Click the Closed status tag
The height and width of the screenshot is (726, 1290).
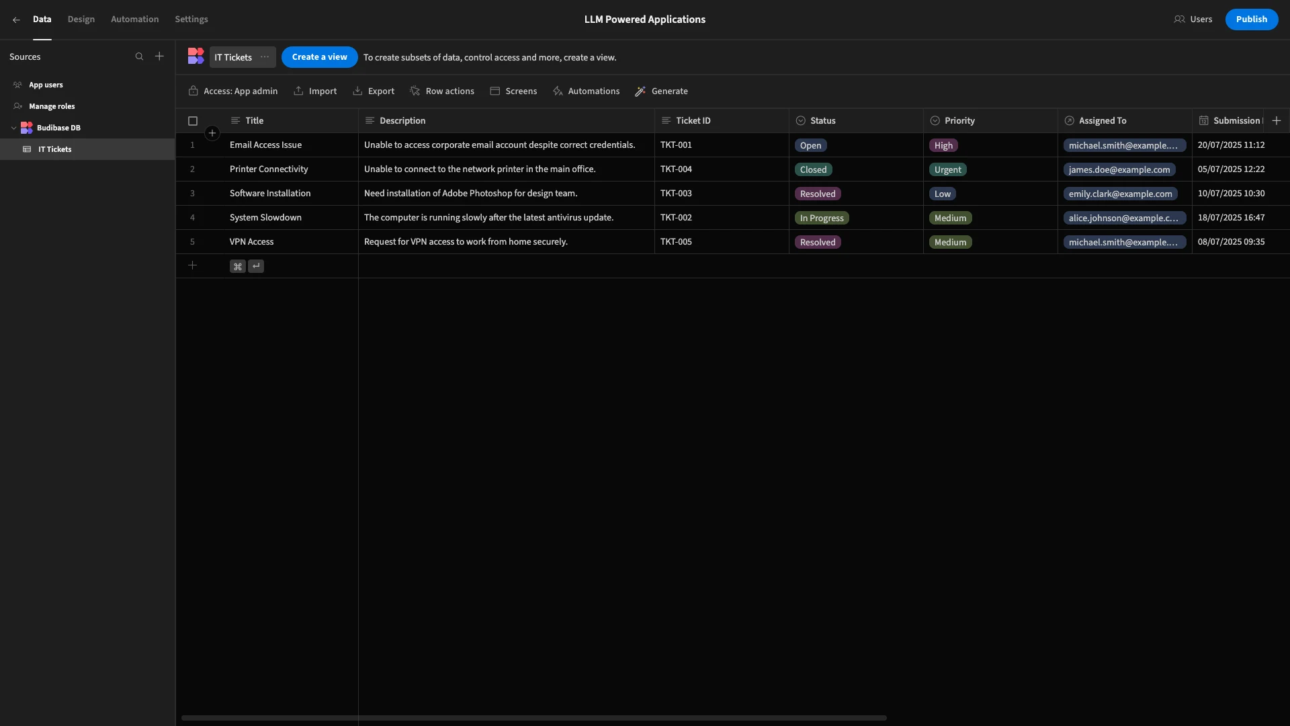point(813,169)
